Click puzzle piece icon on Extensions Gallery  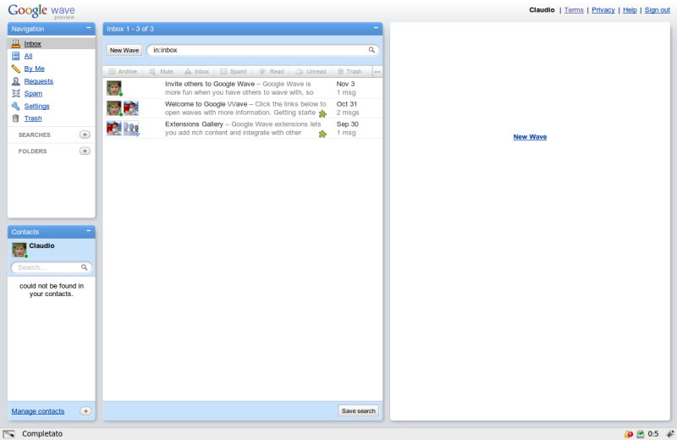click(322, 135)
